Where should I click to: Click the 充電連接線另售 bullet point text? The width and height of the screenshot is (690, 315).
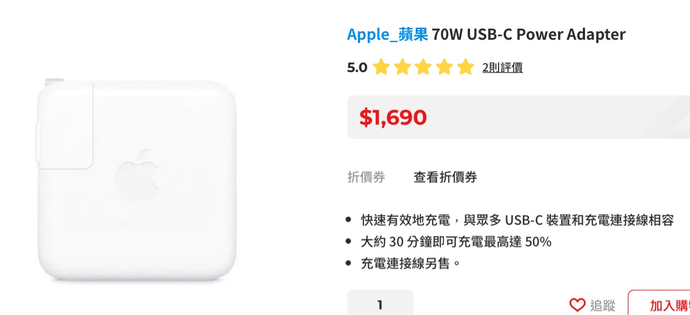point(411,264)
